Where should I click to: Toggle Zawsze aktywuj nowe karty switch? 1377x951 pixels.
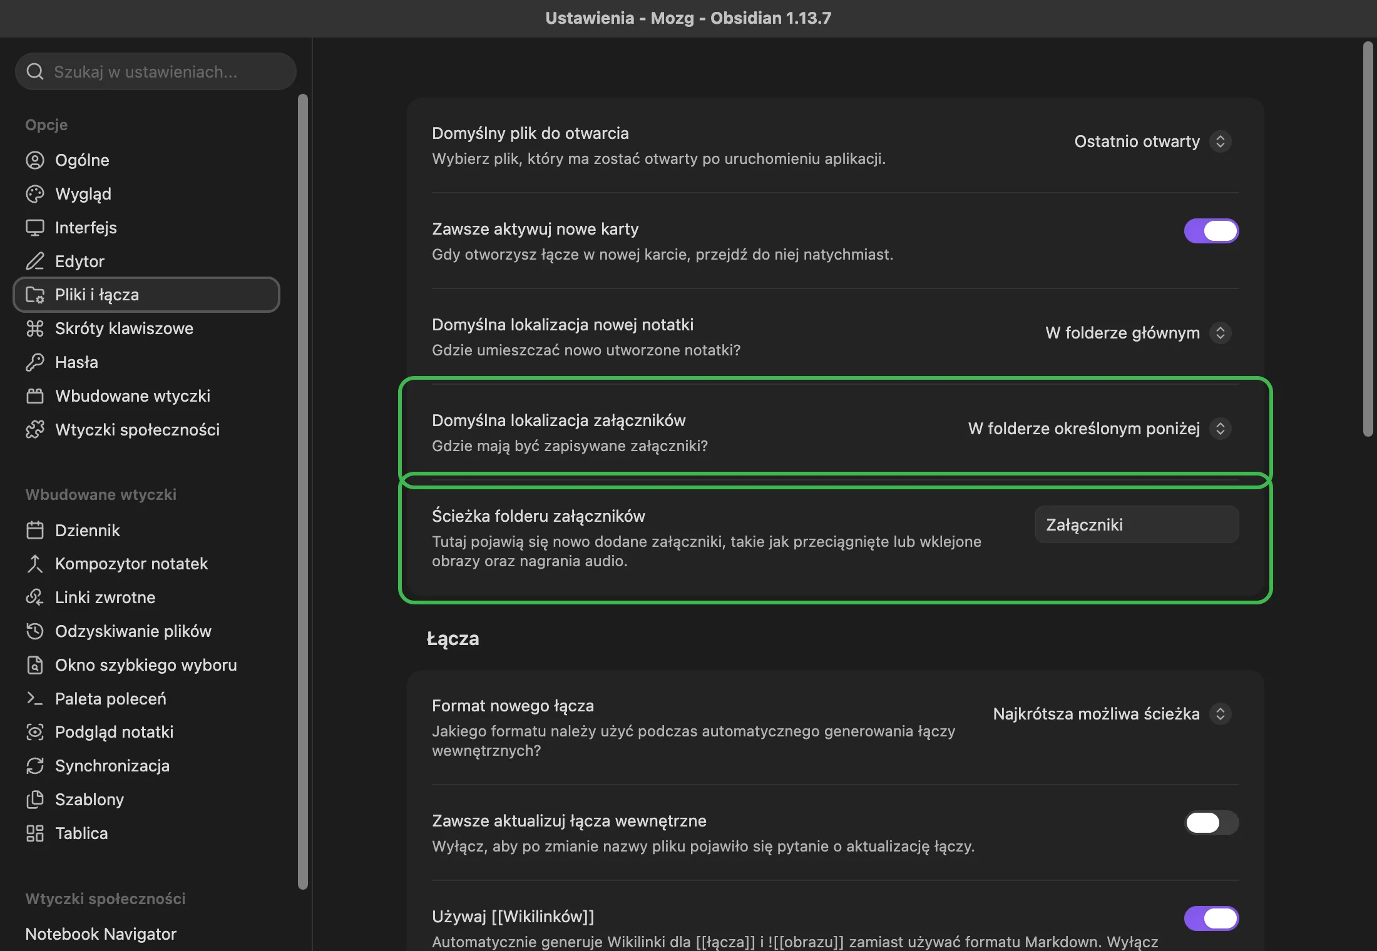(x=1211, y=231)
